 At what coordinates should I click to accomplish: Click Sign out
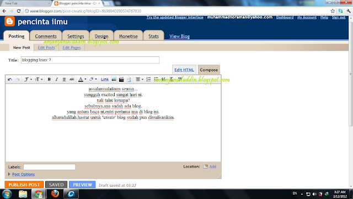tap(339, 17)
